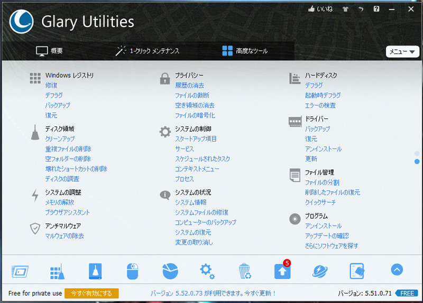
Task: Click the Windows レジストリ grid icon
Action: (35, 78)
